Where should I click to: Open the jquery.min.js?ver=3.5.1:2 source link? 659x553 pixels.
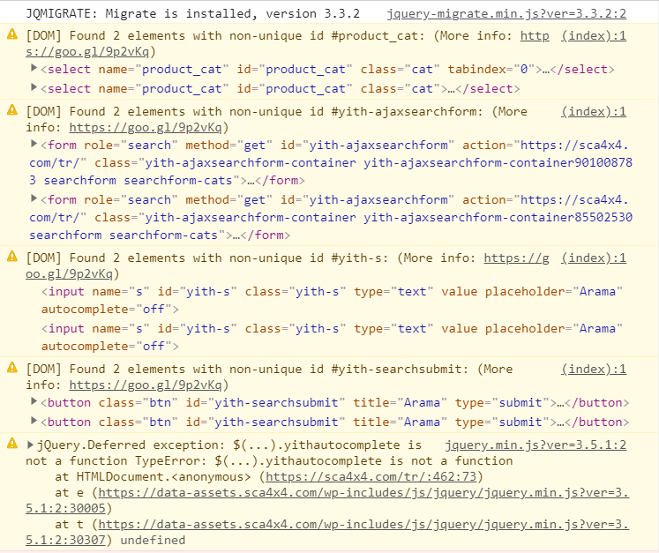pyautogui.click(x=535, y=445)
